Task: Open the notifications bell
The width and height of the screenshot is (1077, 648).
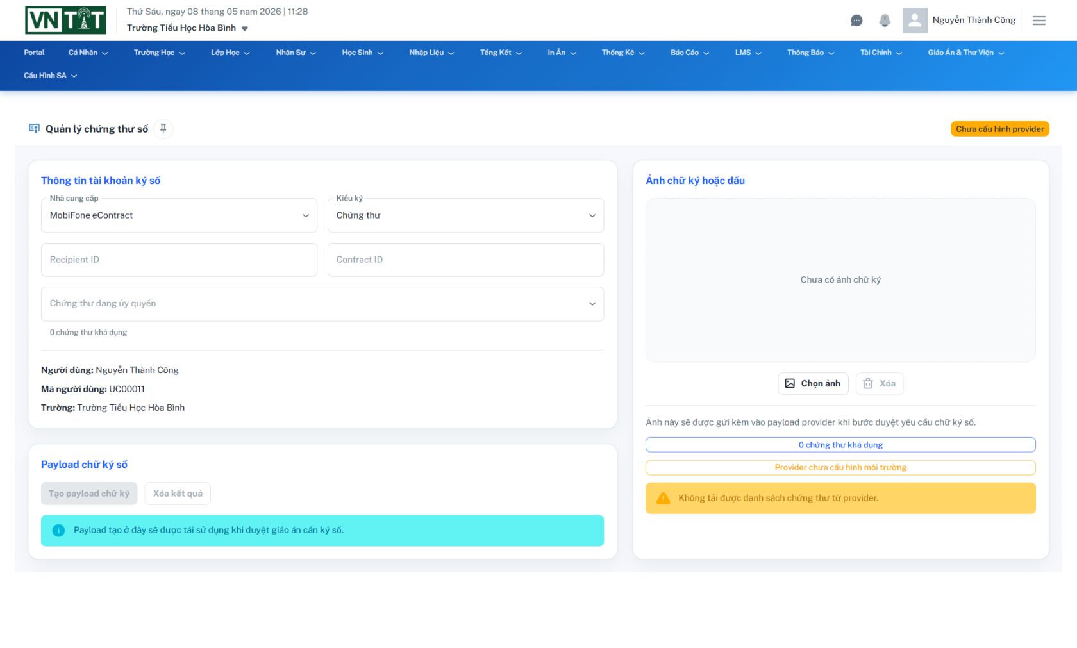Action: (x=885, y=21)
